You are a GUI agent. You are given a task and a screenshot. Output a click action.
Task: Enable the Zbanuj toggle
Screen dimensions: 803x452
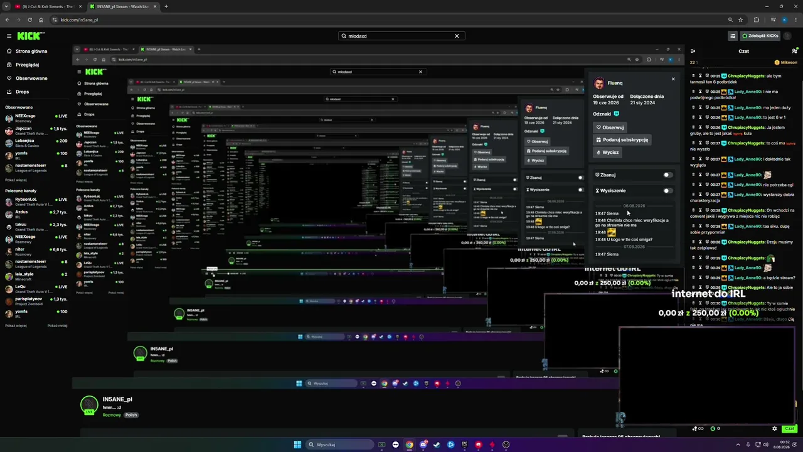[668, 175]
